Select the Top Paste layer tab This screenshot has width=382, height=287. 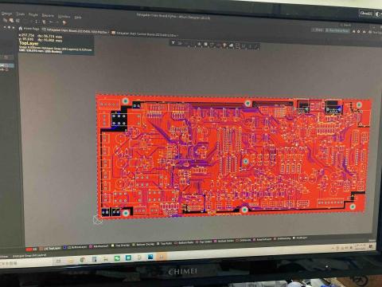coord(165,243)
